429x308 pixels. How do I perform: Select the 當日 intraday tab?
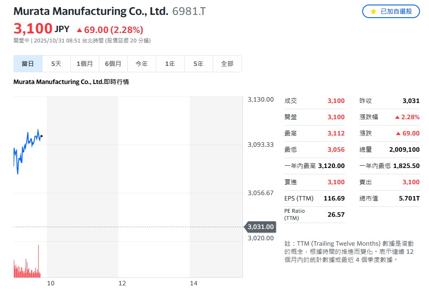(x=28, y=64)
